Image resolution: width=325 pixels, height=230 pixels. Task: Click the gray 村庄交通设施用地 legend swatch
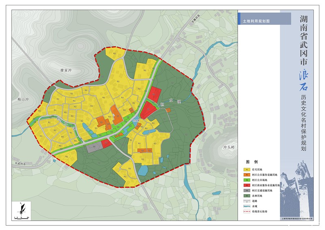coord(246,191)
